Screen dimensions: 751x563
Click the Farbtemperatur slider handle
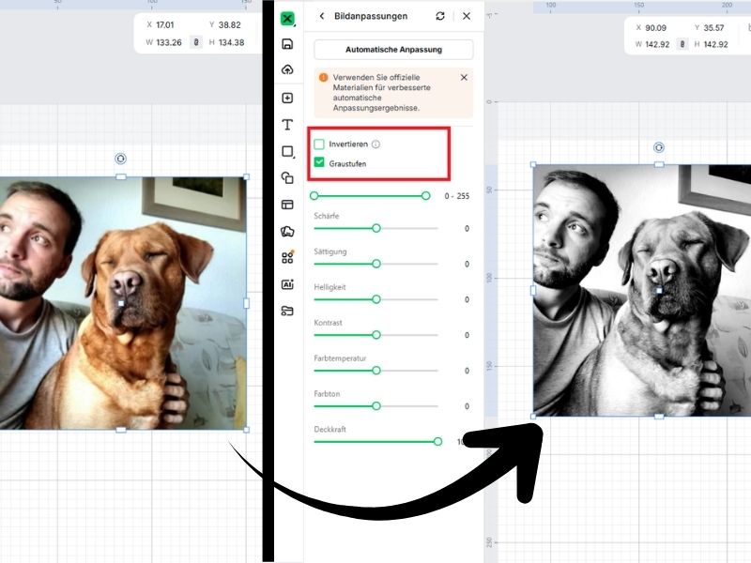(376, 371)
